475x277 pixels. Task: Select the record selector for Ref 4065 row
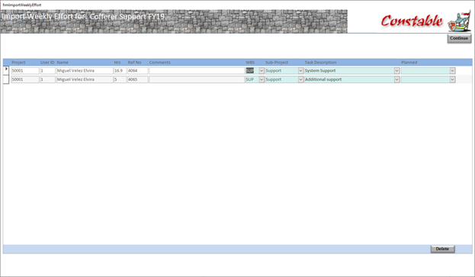(6, 79)
